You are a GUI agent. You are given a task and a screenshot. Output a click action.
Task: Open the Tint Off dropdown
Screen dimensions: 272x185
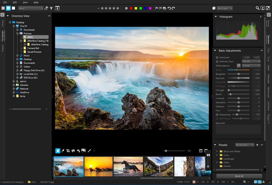(x=251, y=61)
